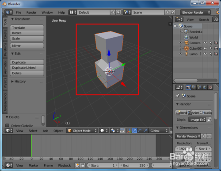Toggle Lamp visibility eye in outliner

(x=205, y=54)
